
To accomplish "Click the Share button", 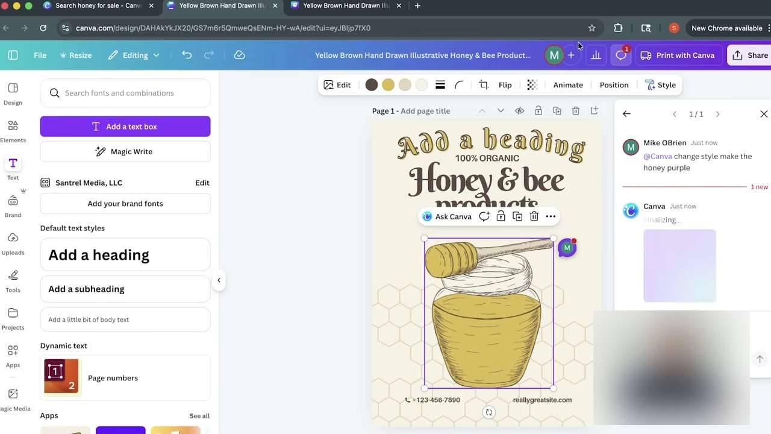I will 749,55.
